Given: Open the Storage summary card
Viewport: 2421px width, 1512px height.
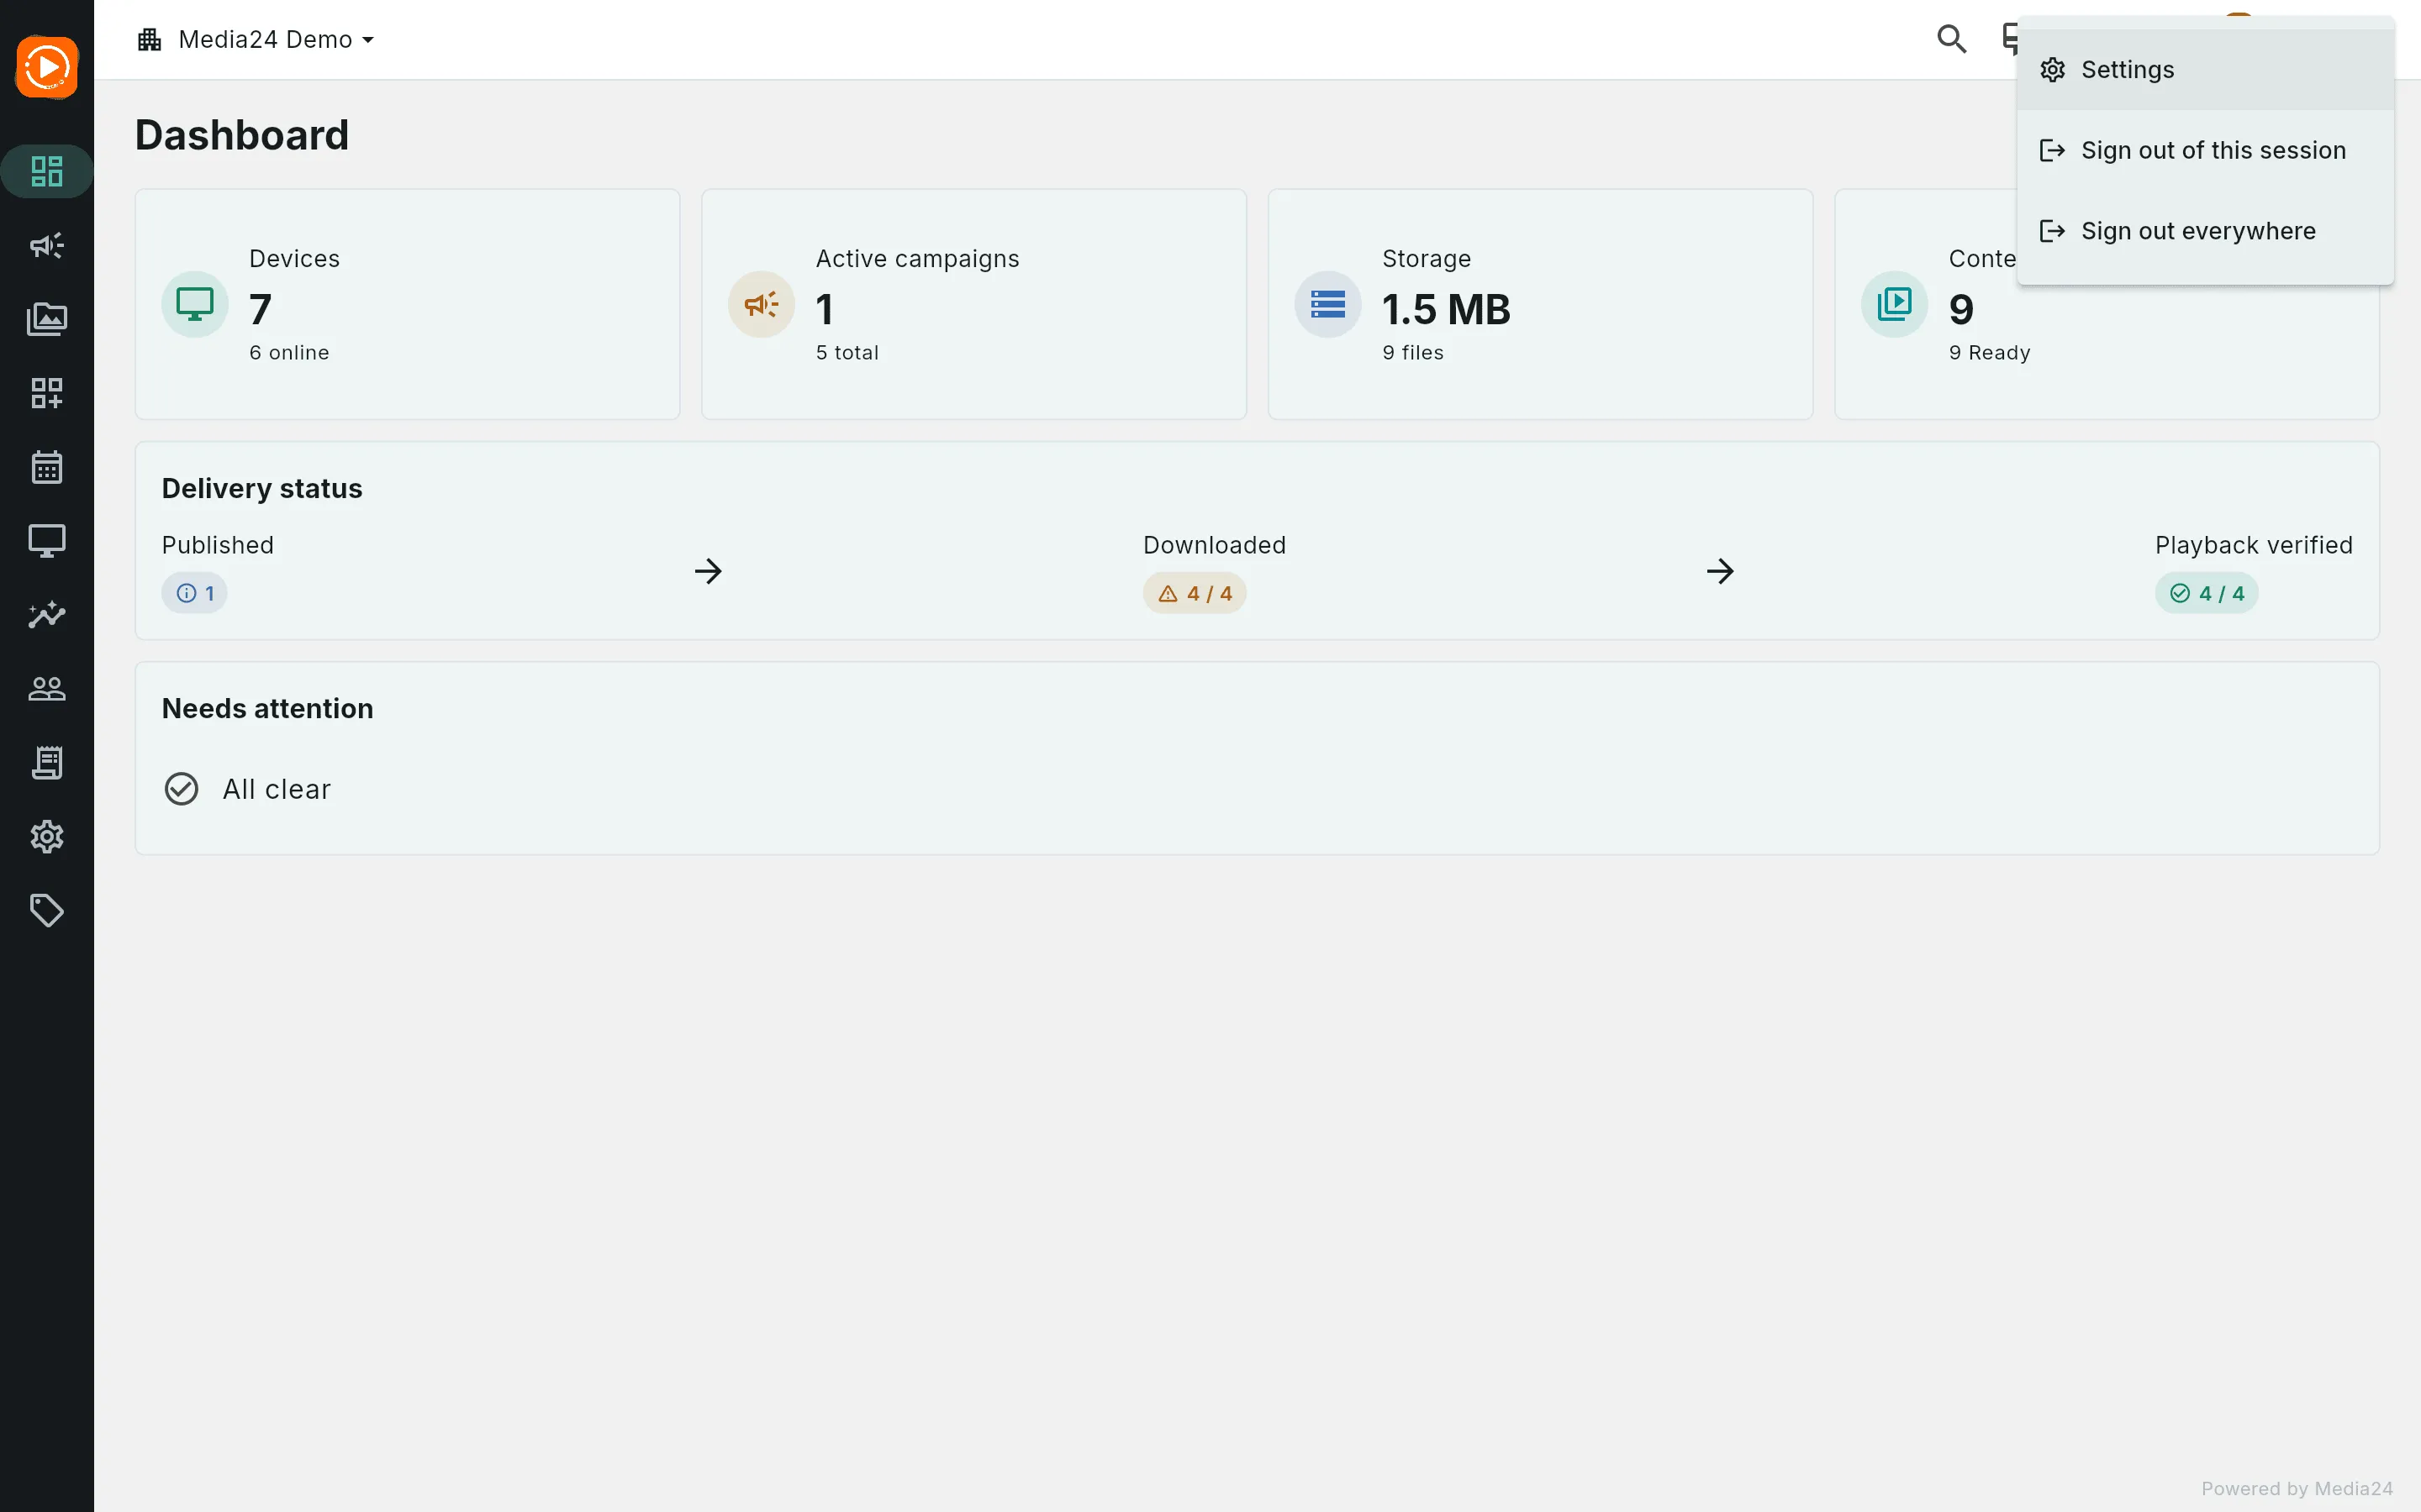Looking at the screenshot, I should [1540, 304].
